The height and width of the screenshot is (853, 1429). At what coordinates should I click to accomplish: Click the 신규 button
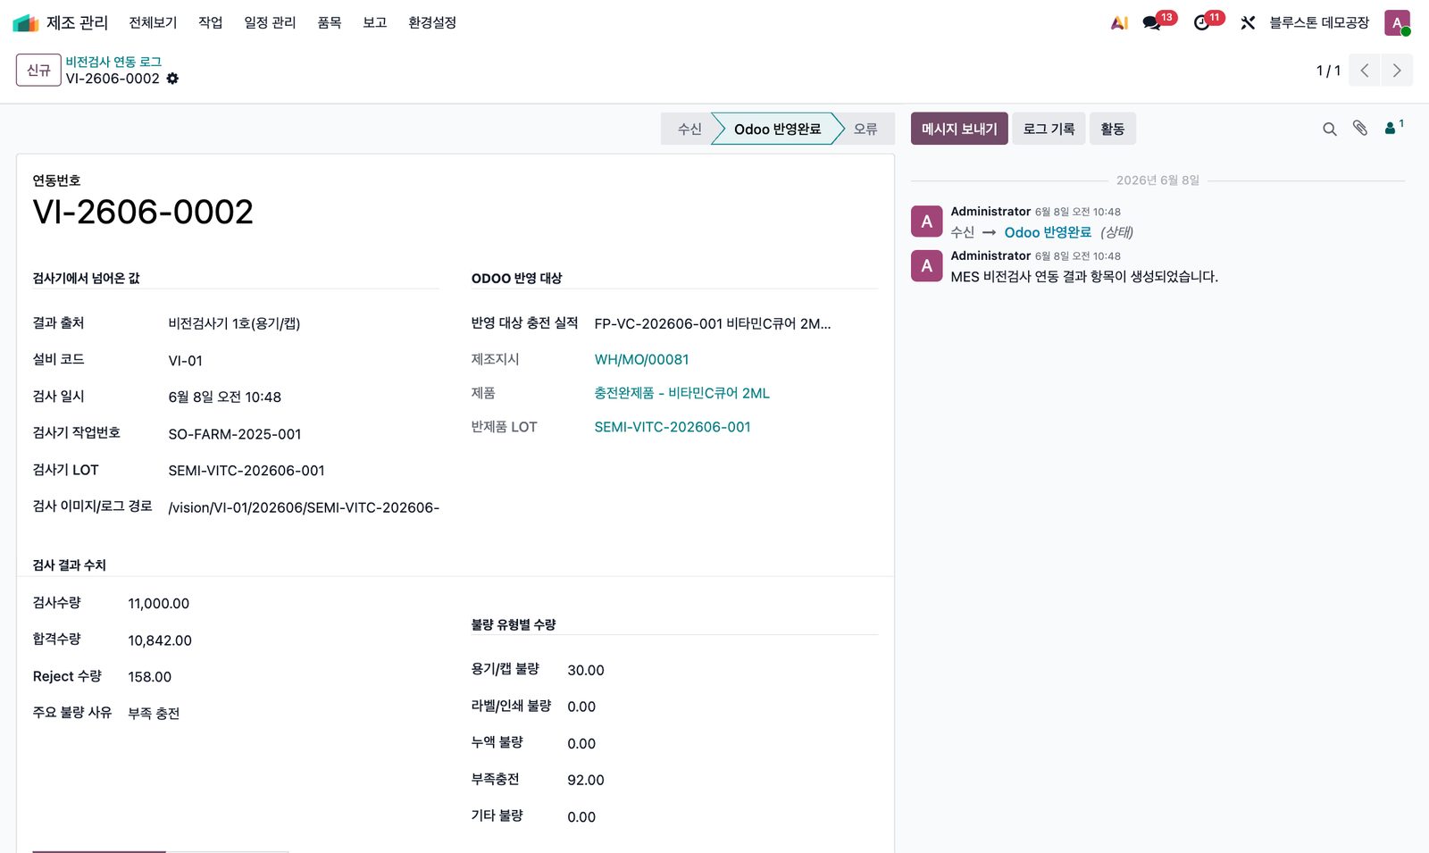click(x=38, y=70)
